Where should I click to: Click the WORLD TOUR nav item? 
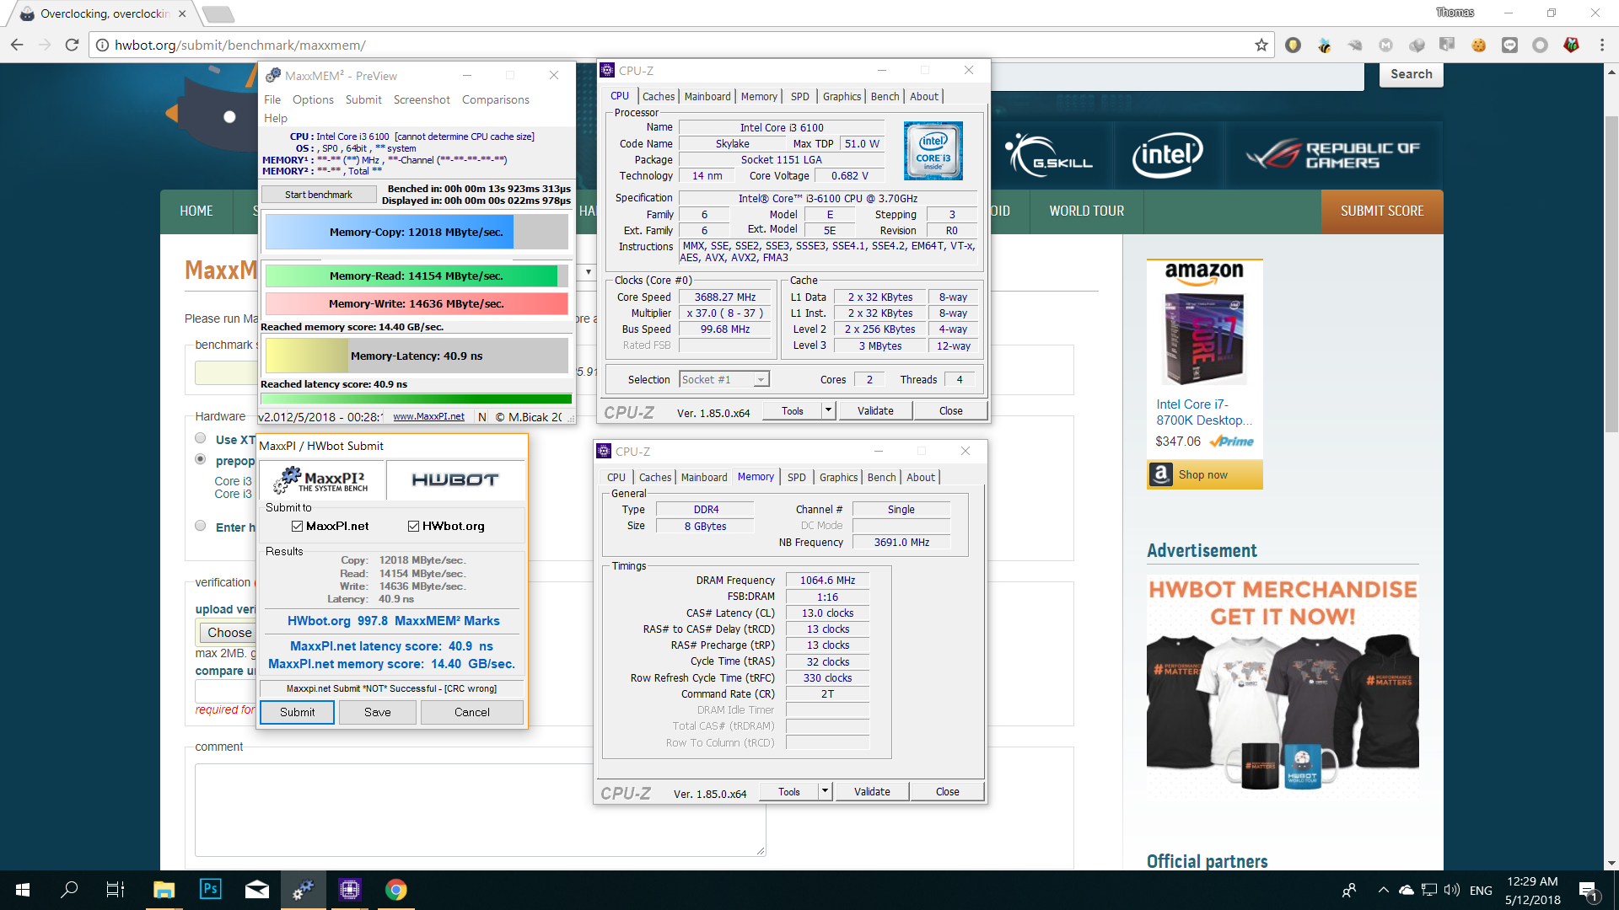click(1086, 211)
